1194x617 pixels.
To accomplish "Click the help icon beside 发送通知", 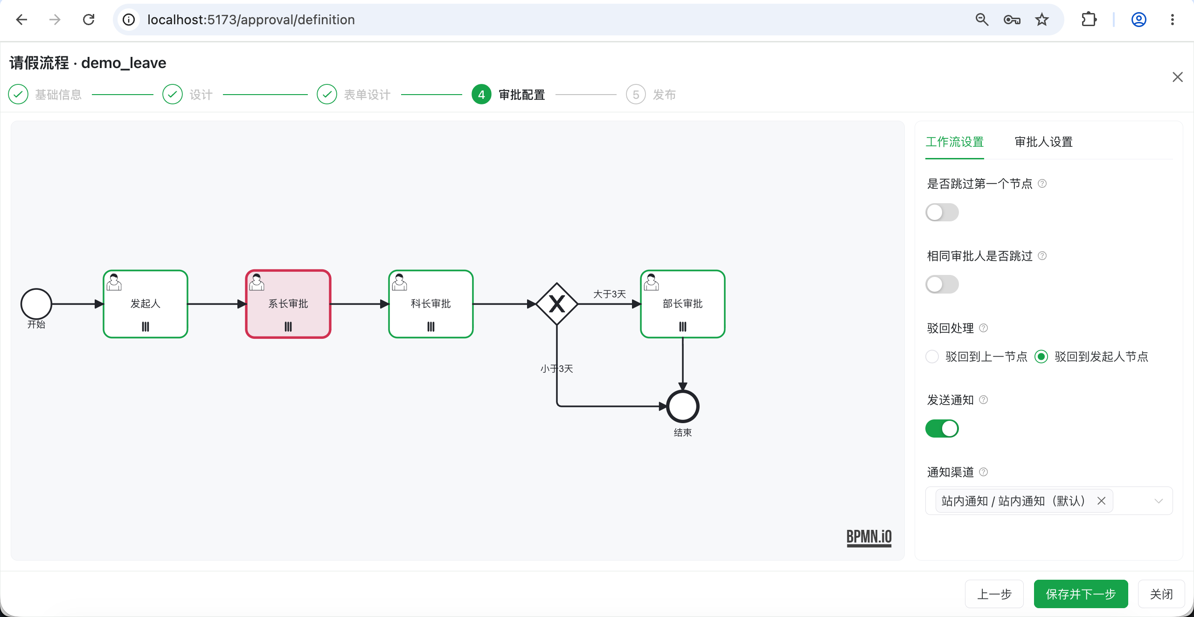I will [x=984, y=400].
